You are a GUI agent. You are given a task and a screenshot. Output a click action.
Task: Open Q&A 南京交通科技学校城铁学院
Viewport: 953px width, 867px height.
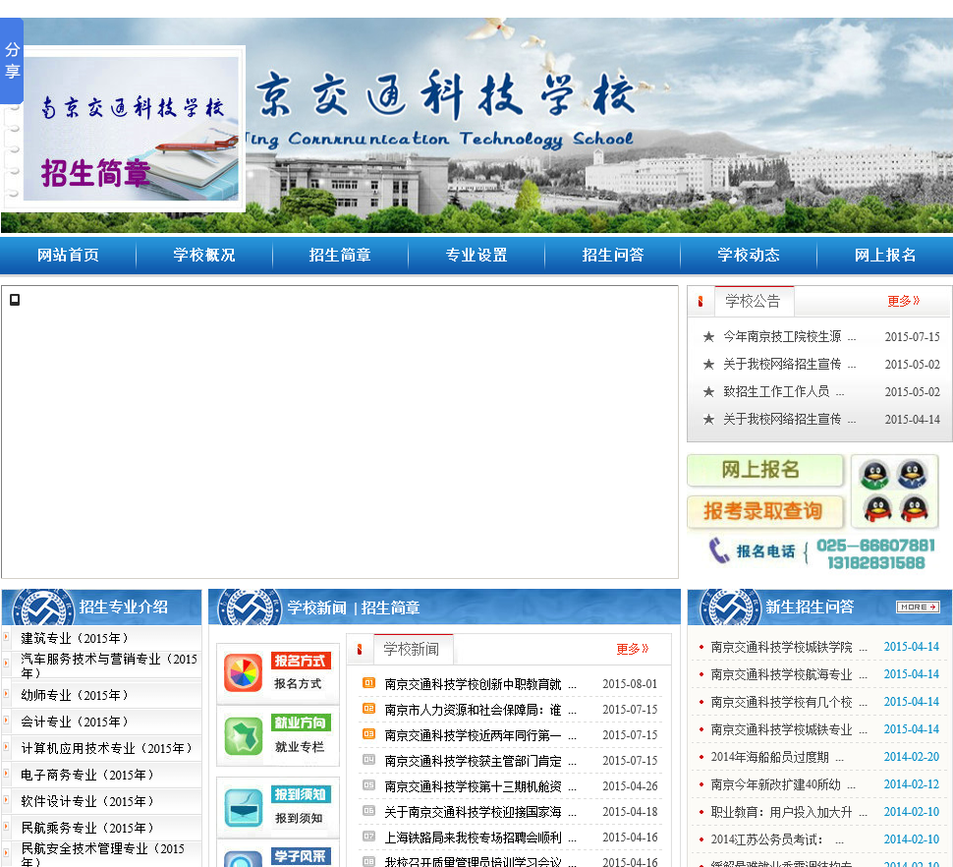(788, 647)
